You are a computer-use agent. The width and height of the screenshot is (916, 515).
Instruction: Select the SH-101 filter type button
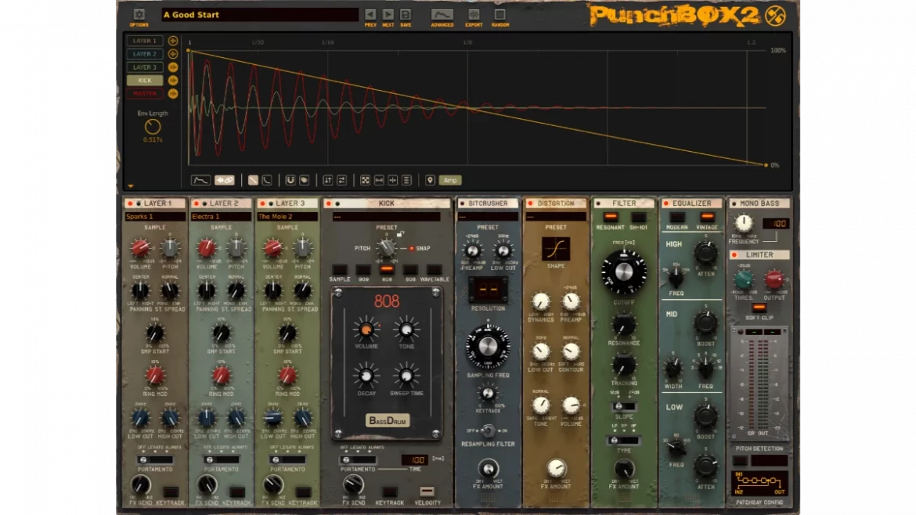[x=638, y=218]
